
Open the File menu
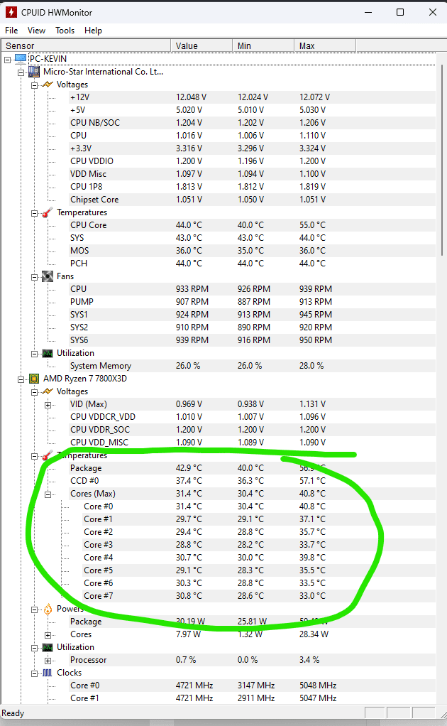pos(11,31)
